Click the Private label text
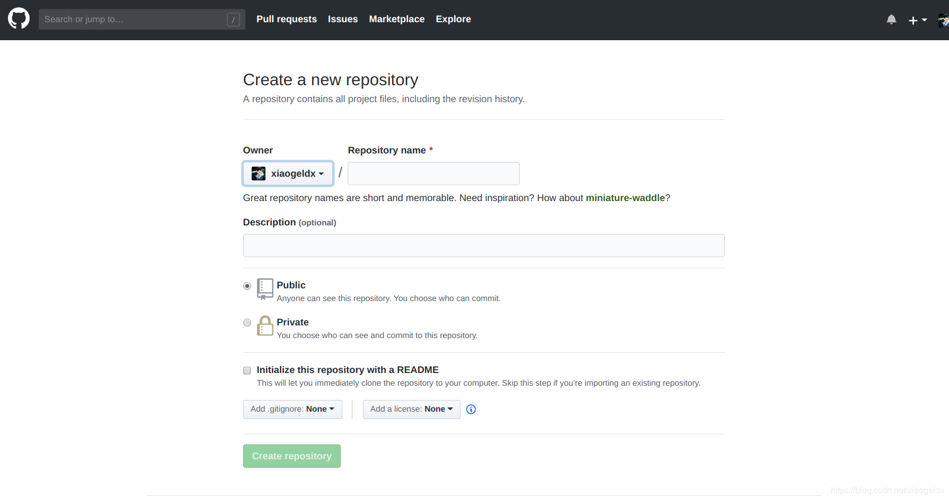This screenshot has width=949, height=500. pos(292,322)
